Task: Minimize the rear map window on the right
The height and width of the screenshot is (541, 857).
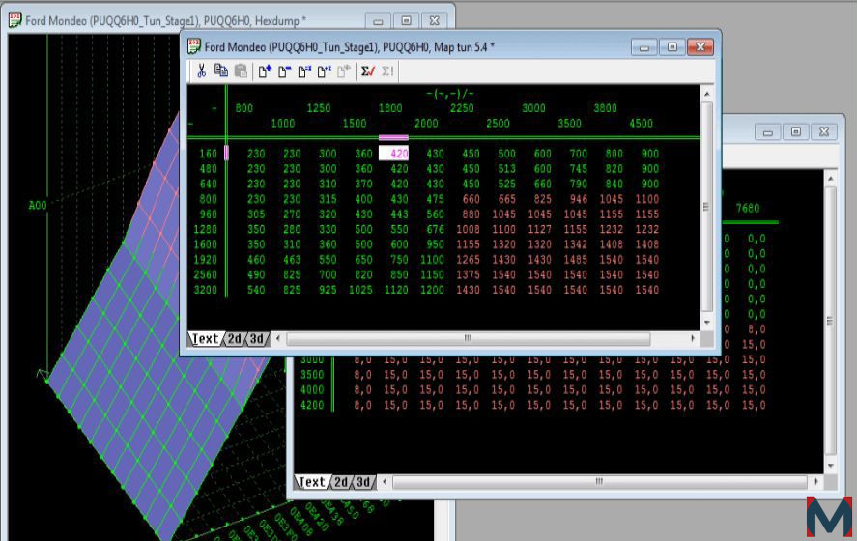Action: (767, 131)
